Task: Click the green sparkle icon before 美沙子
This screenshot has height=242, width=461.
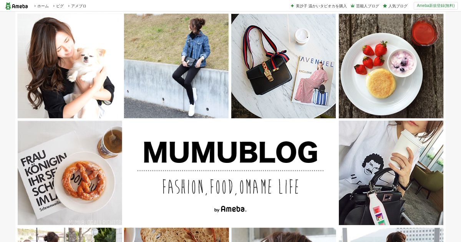Action: 292,6
